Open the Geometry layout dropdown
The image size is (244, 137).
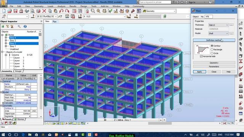[x=175, y=11]
